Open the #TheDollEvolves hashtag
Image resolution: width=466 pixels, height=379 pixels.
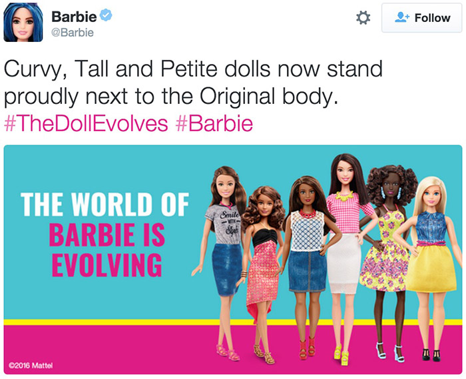coord(86,124)
